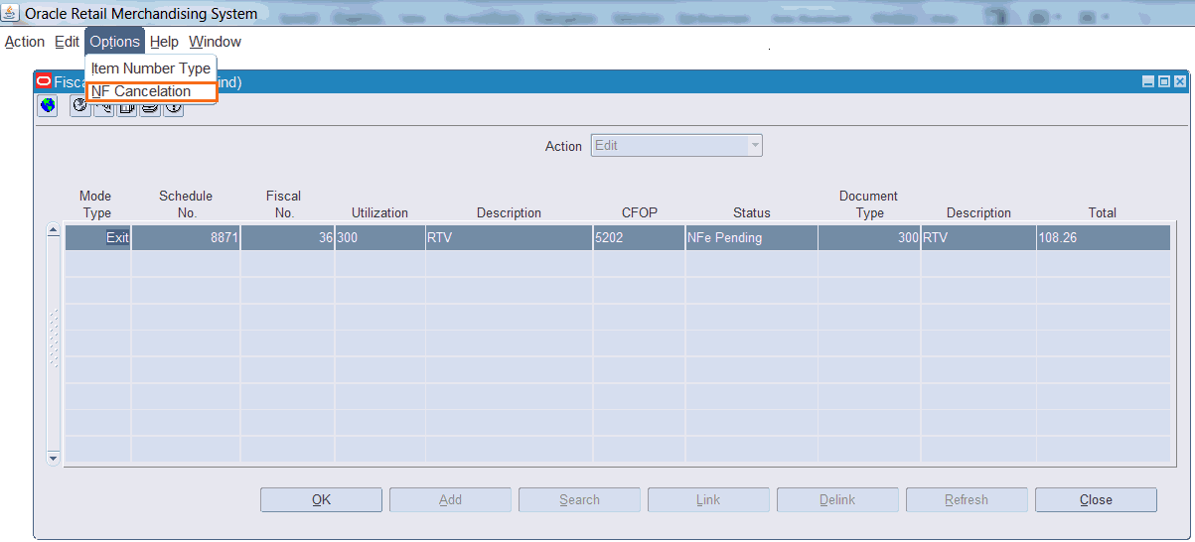Click the Search button

click(x=579, y=500)
